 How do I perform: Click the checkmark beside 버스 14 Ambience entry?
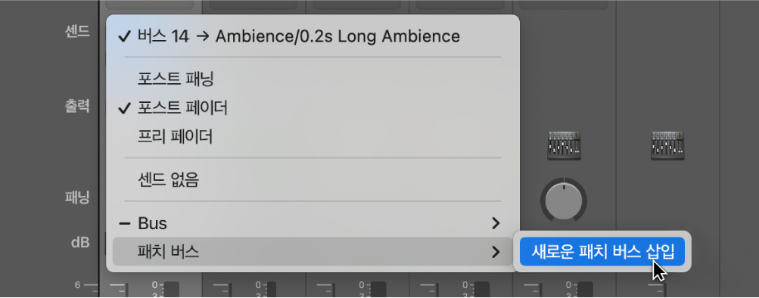tap(124, 37)
